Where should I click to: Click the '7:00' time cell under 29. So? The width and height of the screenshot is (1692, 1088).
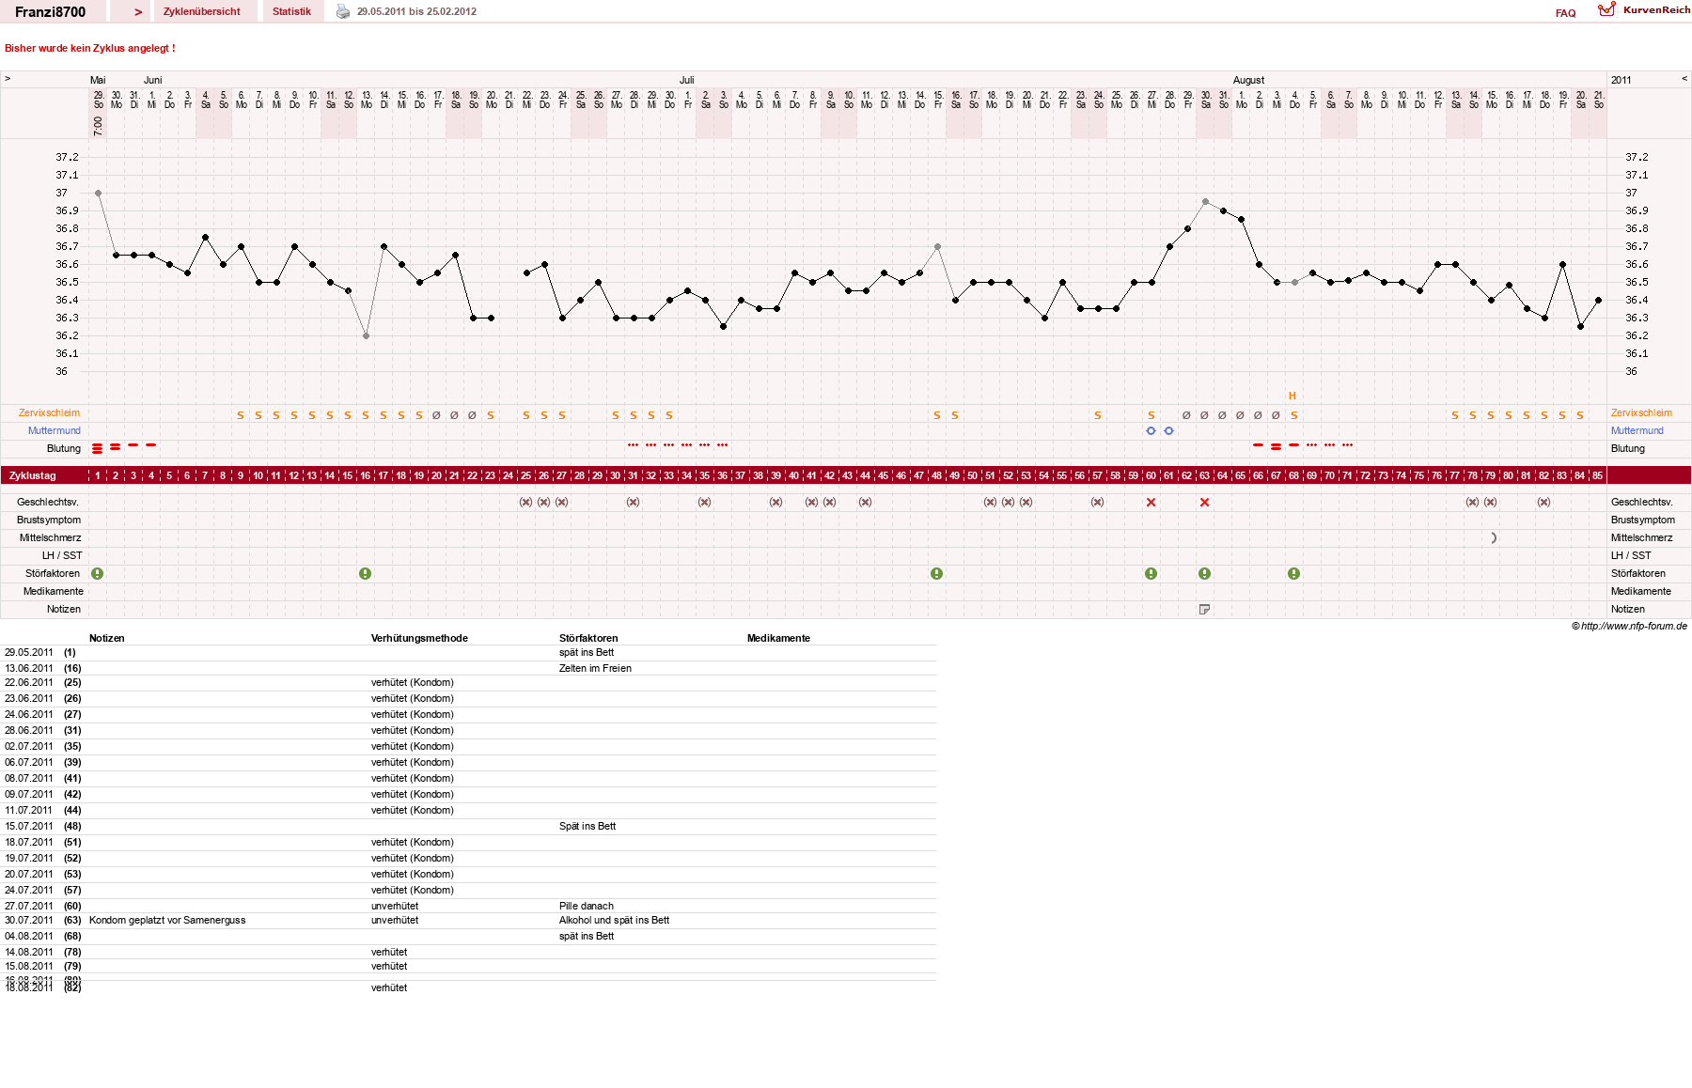pos(98,126)
